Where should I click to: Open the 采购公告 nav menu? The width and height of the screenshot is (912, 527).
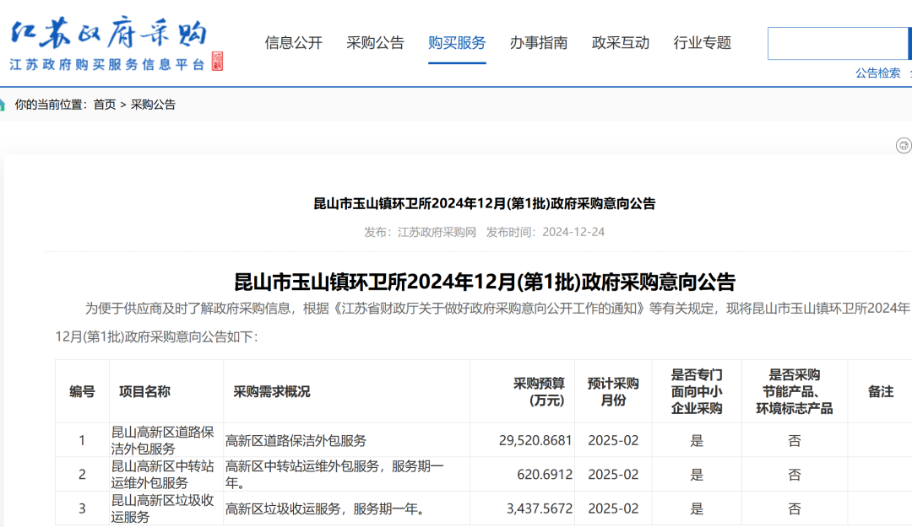375,42
